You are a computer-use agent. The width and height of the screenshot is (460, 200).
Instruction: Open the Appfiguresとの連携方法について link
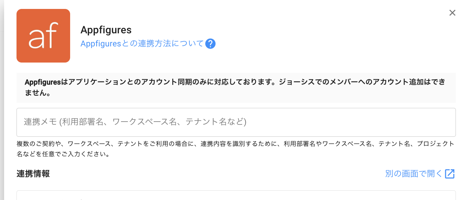click(142, 44)
